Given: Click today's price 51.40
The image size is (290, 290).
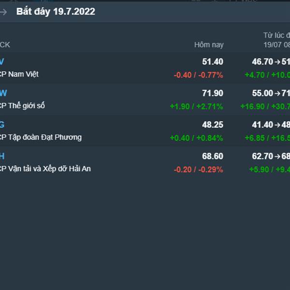Looking at the screenshot, I should [x=213, y=61].
